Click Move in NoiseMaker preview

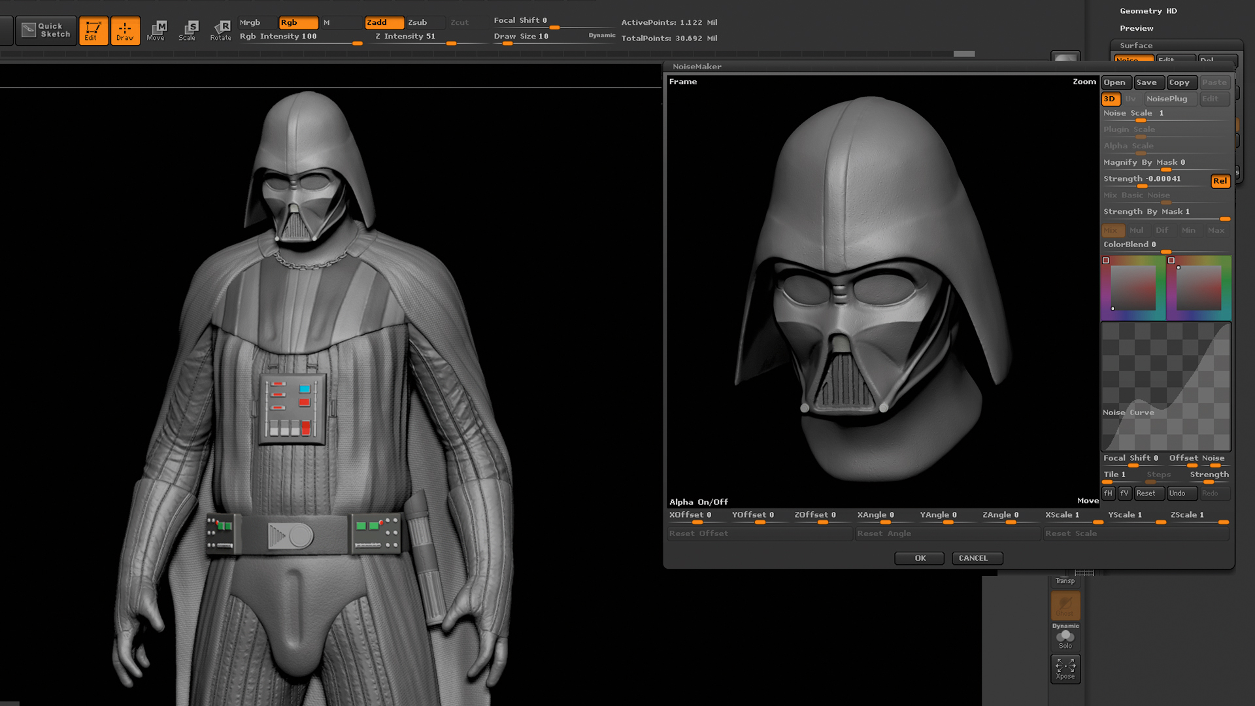(1088, 501)
